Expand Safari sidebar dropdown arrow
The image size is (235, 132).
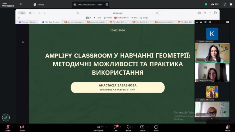pos(35,13)
